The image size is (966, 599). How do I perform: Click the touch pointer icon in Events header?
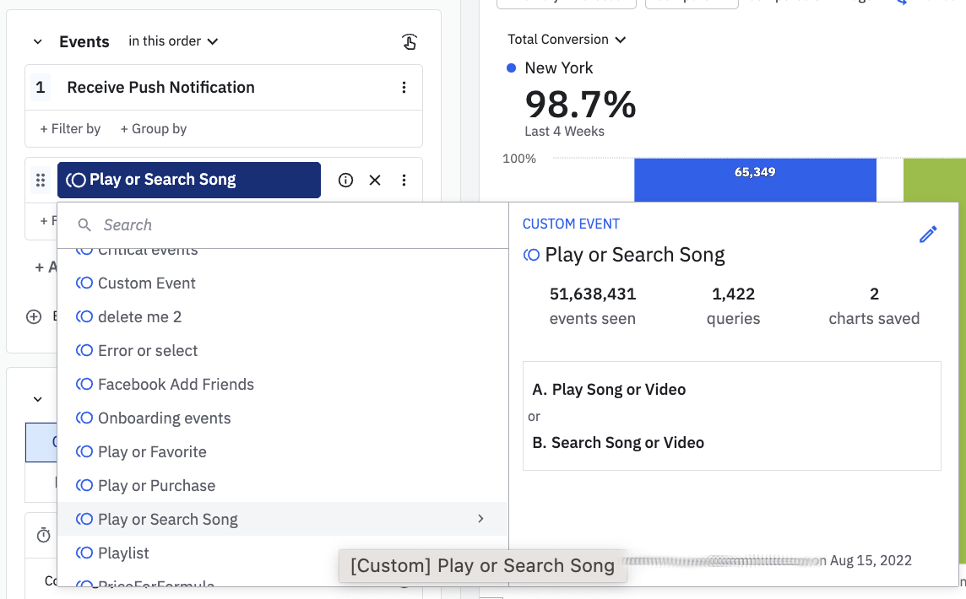(409, 42)
